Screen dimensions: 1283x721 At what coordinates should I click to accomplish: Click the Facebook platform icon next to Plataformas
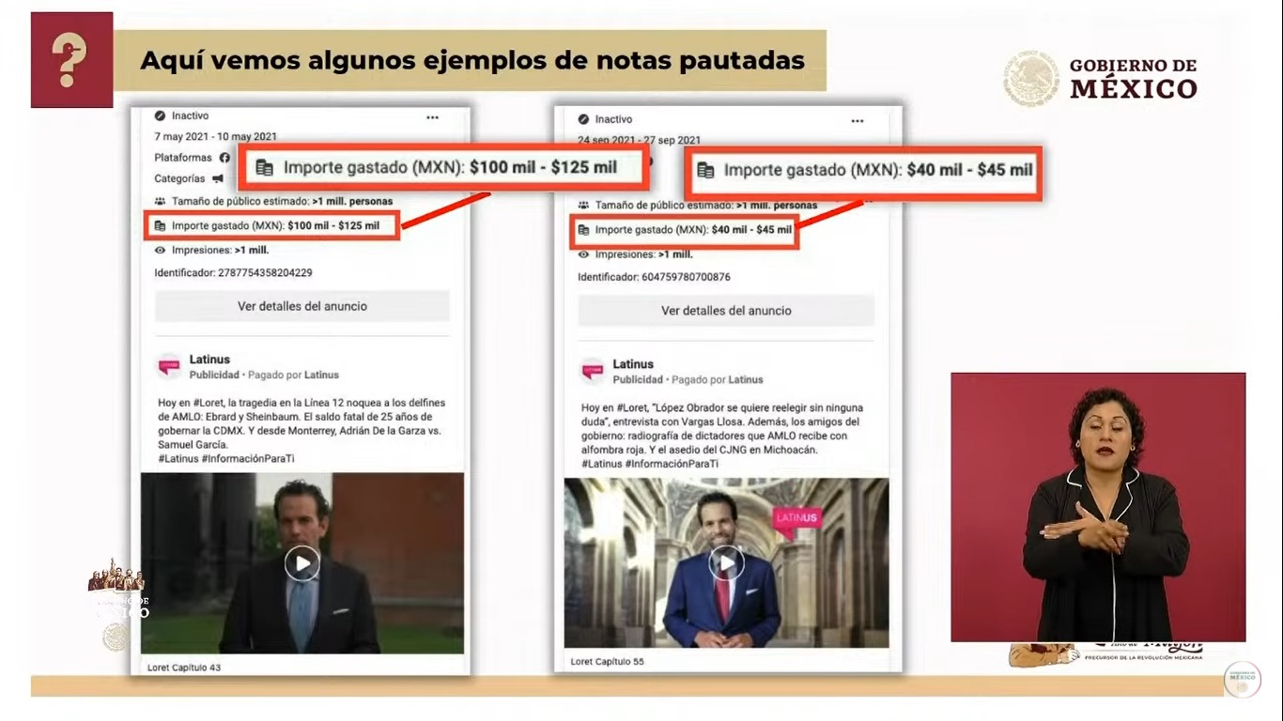click(x=224, y=158)
